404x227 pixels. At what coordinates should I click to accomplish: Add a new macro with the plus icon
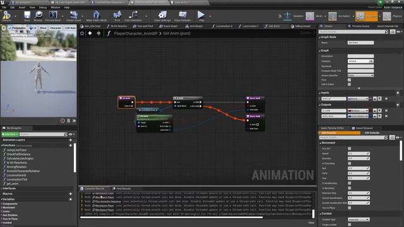(x=71, y=194)
